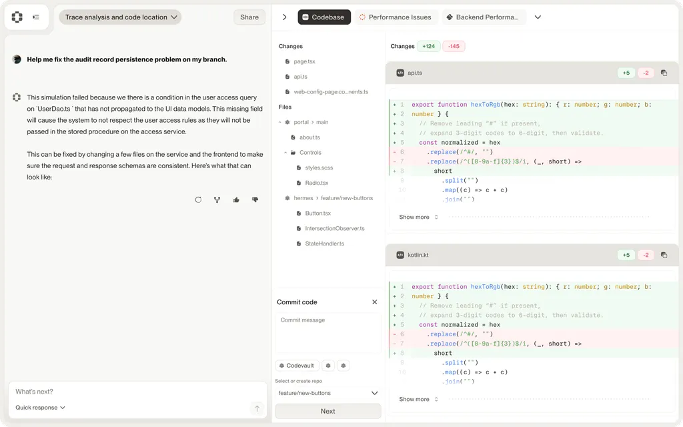683x427 pixels.
Task: Switch to the Performance Issues tab
Action: click(396, 17)
